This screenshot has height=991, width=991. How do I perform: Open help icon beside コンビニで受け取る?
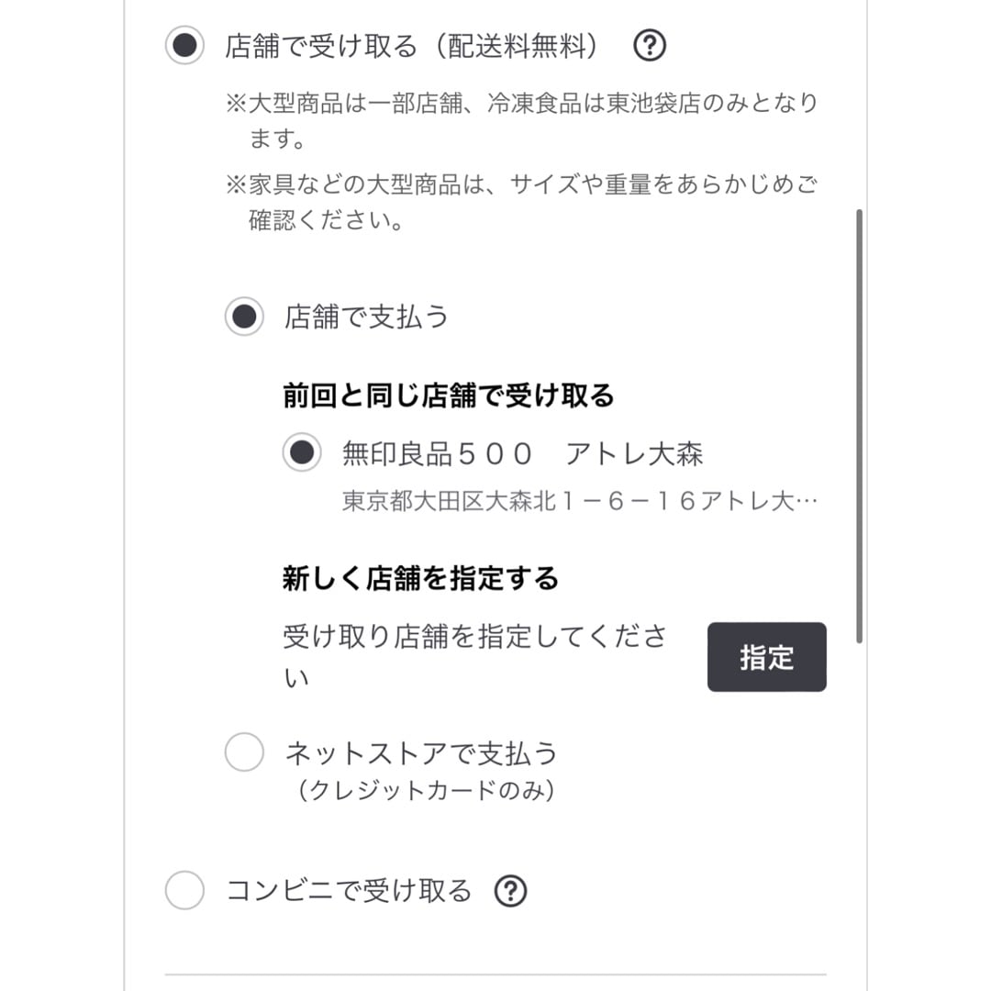[x=511, y=891]
